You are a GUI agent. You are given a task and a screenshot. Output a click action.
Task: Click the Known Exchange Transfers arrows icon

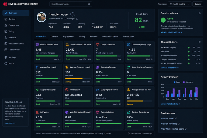129,67
